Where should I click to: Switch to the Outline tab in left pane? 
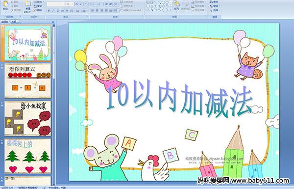[x=14, y=22]
